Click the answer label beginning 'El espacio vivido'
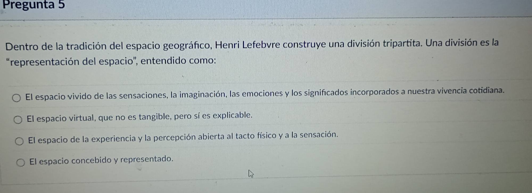This screenshot has height=193, width=532. [265, 93]
